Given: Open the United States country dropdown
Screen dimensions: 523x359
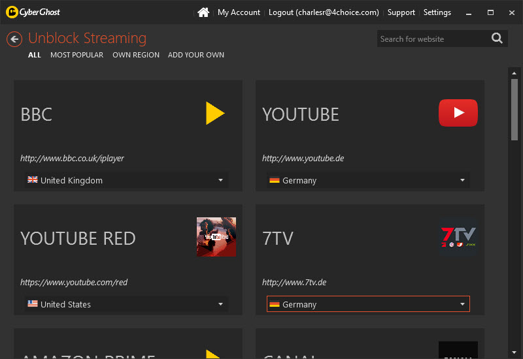Looking at the screenshot, I should coord(126,304).
